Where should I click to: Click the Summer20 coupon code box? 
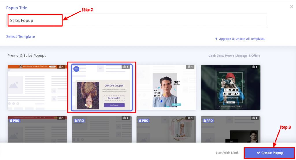tap(114, 98)
